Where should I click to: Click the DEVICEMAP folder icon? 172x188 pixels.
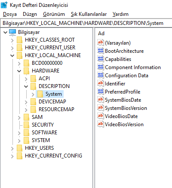tap(33, 102)
